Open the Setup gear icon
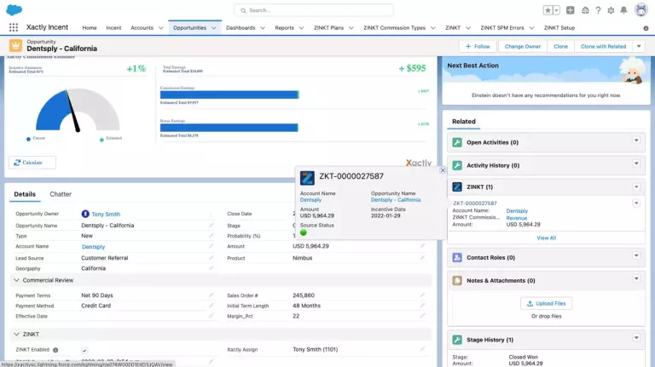Image resolution: width=655 pixels, height=367 pixels. [611, 10]
